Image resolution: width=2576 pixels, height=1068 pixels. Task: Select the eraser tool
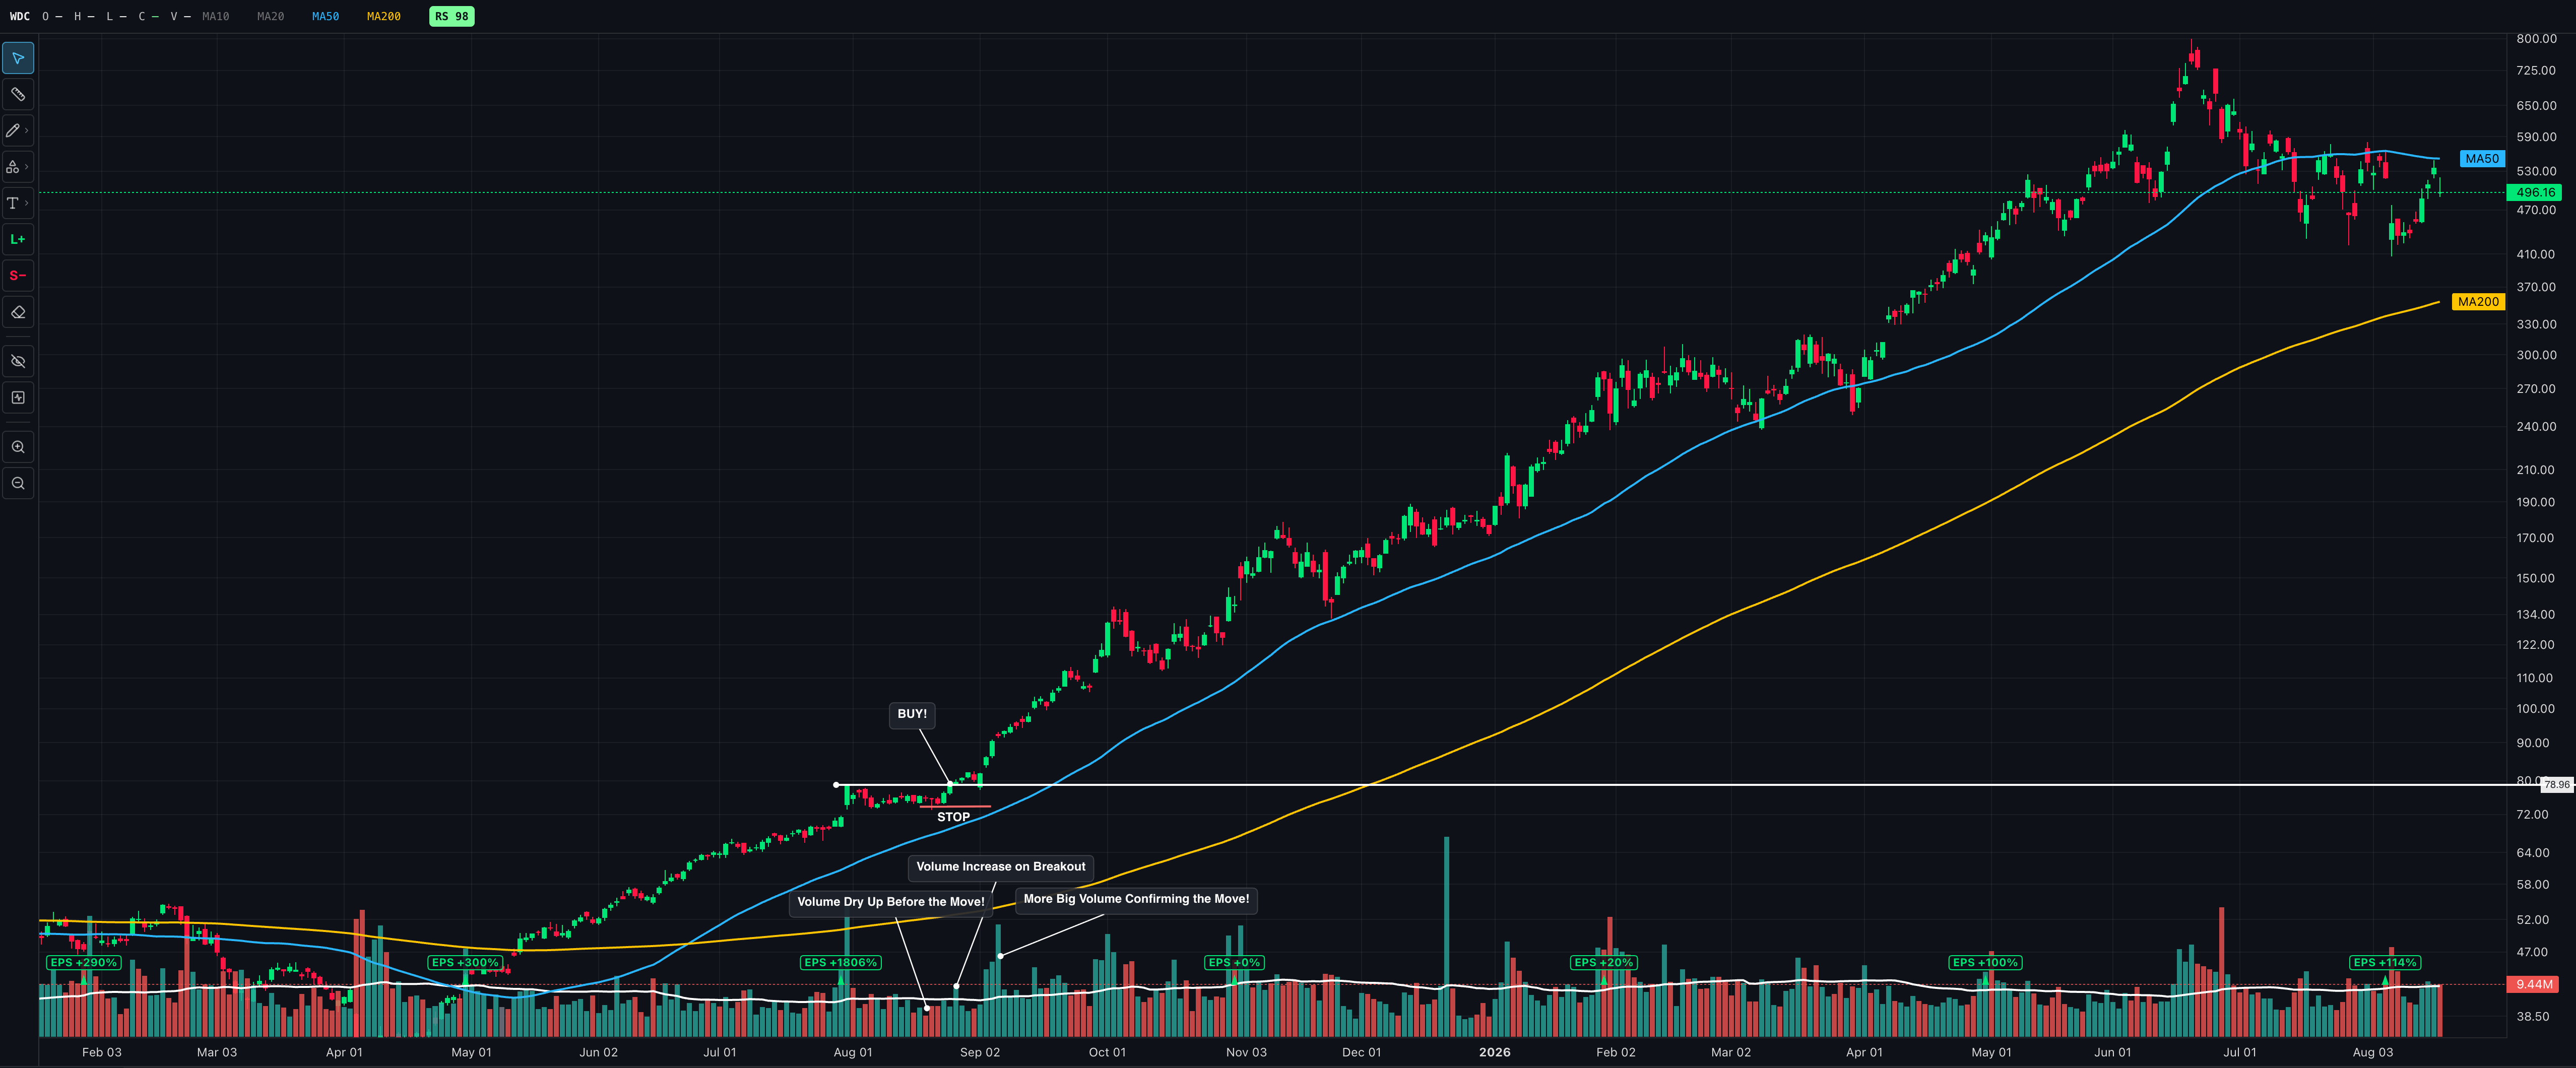pos(18,312)
